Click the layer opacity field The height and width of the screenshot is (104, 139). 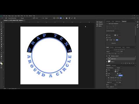(122, 51)
